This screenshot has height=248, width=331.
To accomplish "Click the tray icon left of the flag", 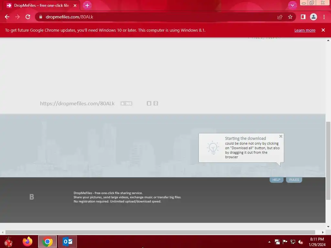I will pos(277,242).
